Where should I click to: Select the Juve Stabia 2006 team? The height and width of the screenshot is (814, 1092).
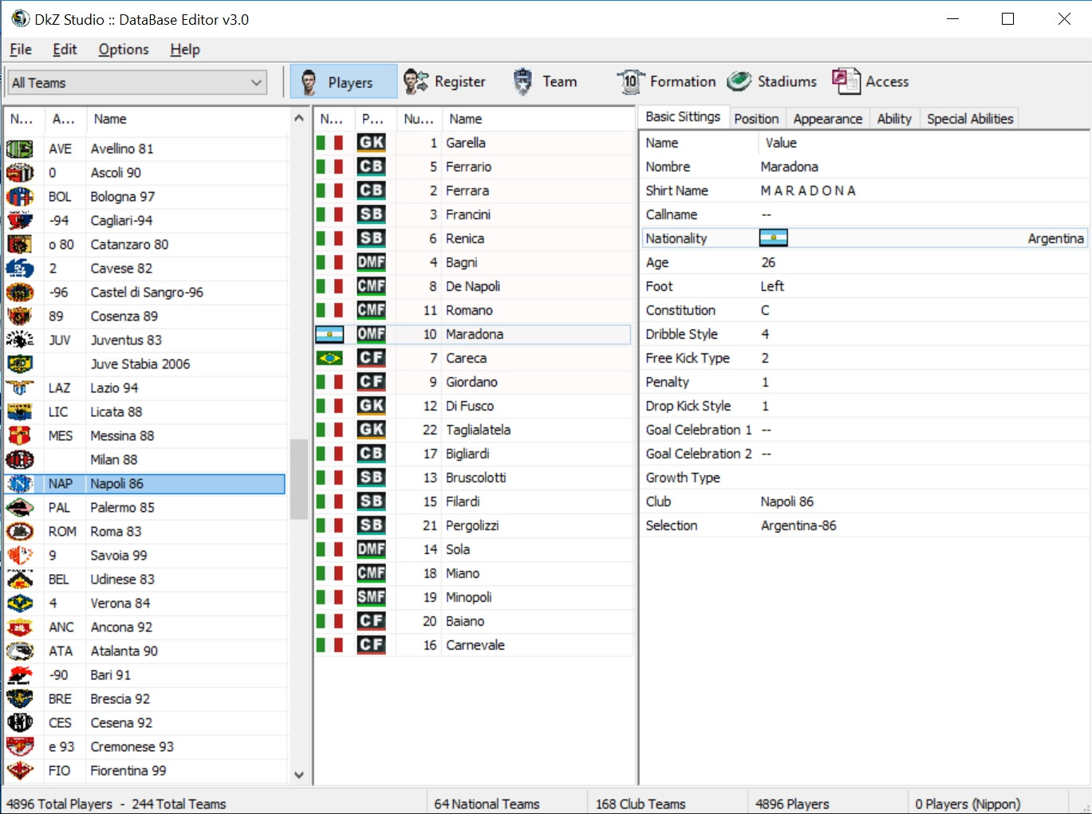coord(140,364)
